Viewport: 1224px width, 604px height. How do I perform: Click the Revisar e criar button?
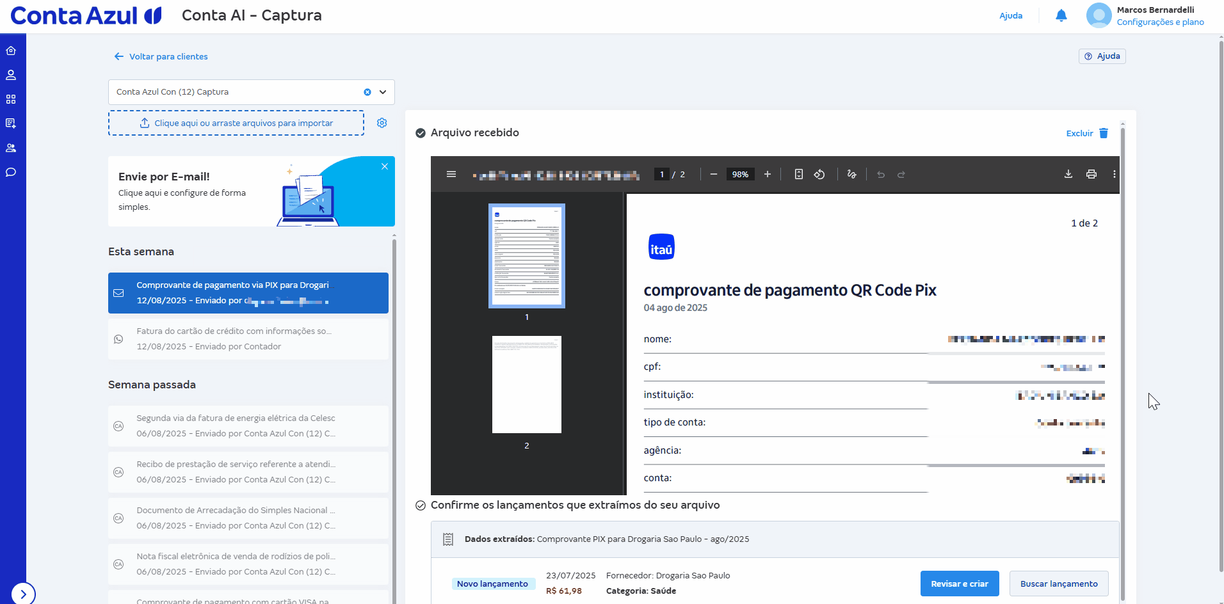click(959, 584)
